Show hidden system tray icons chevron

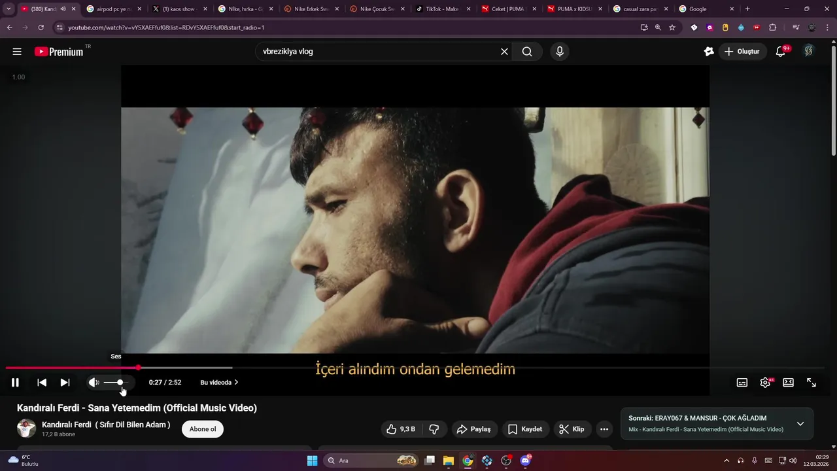(726, 461)
